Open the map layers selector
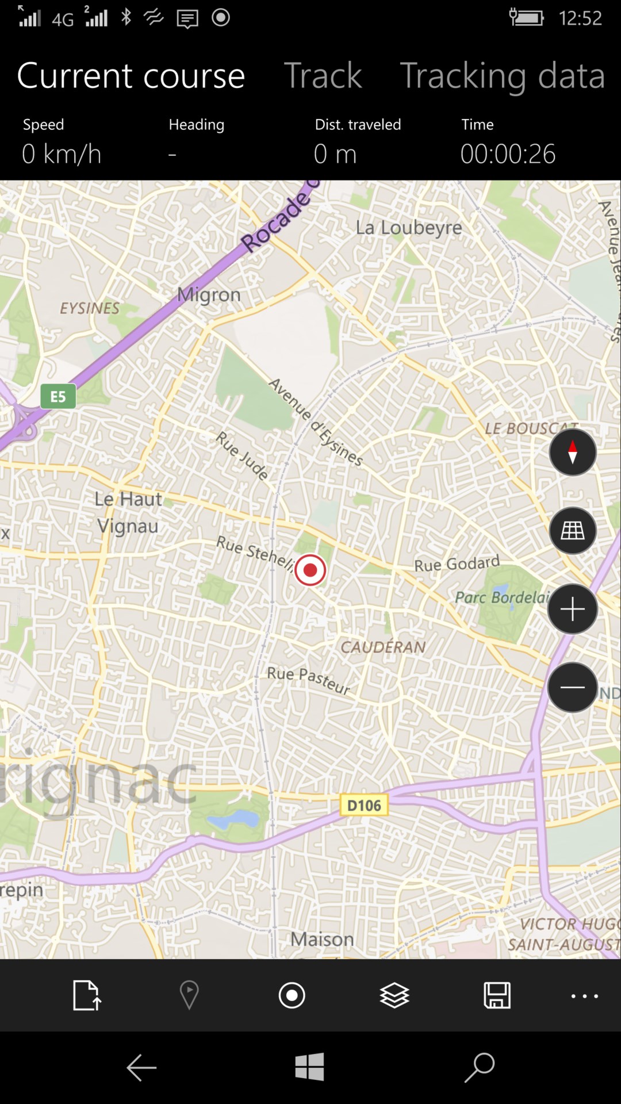This screenshot has width=621, height=1104. 394,995
